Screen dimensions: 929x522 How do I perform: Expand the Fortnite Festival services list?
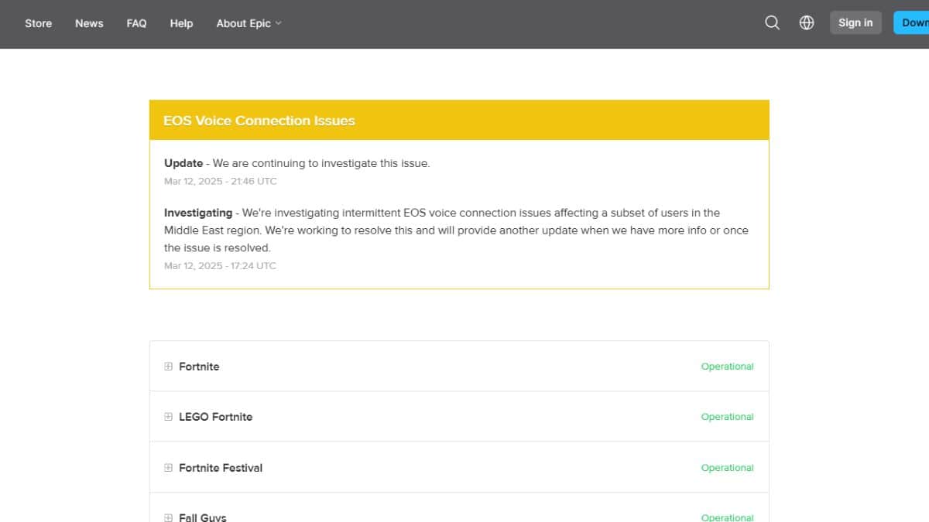pos(169,468)
